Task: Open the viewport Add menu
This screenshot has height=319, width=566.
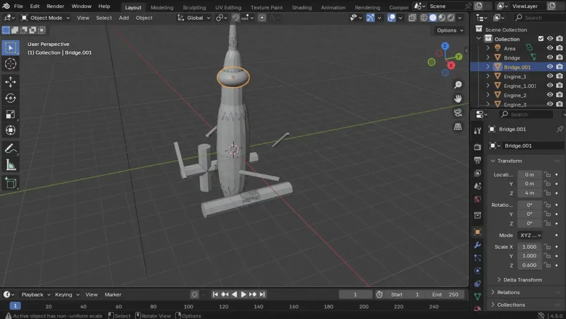Action: 124,18
